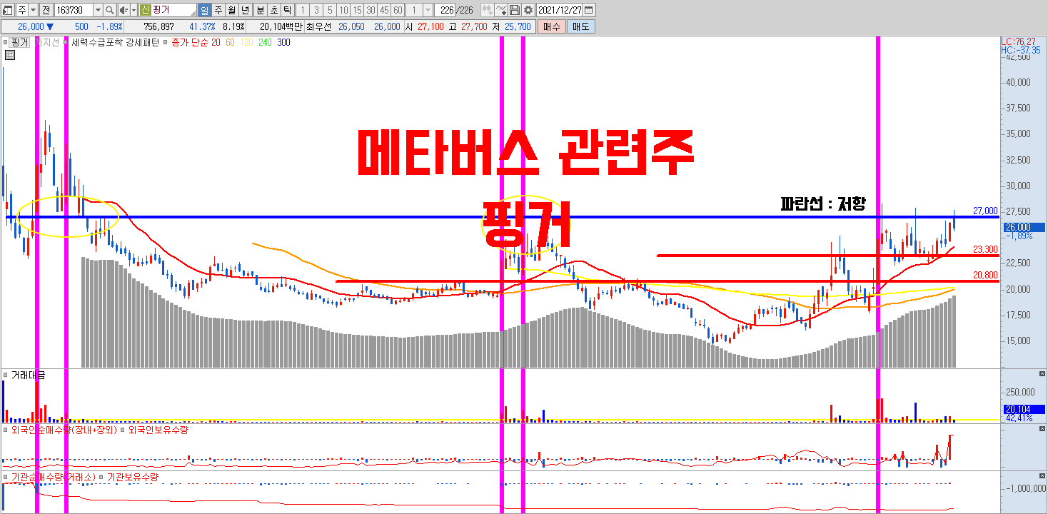
Task: Click the linked chart sync icon
Action: [487, 10]
